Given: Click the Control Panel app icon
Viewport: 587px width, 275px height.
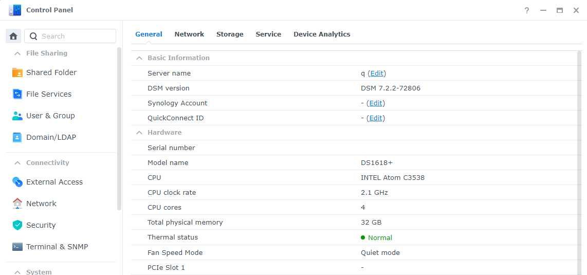Looking at the screenshot, I should [x=15, y=10].
